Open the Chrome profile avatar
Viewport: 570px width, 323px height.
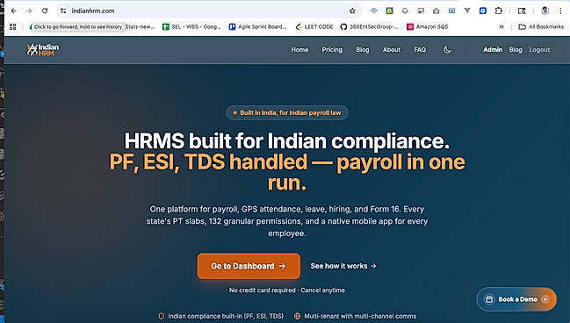pos(545,11)
